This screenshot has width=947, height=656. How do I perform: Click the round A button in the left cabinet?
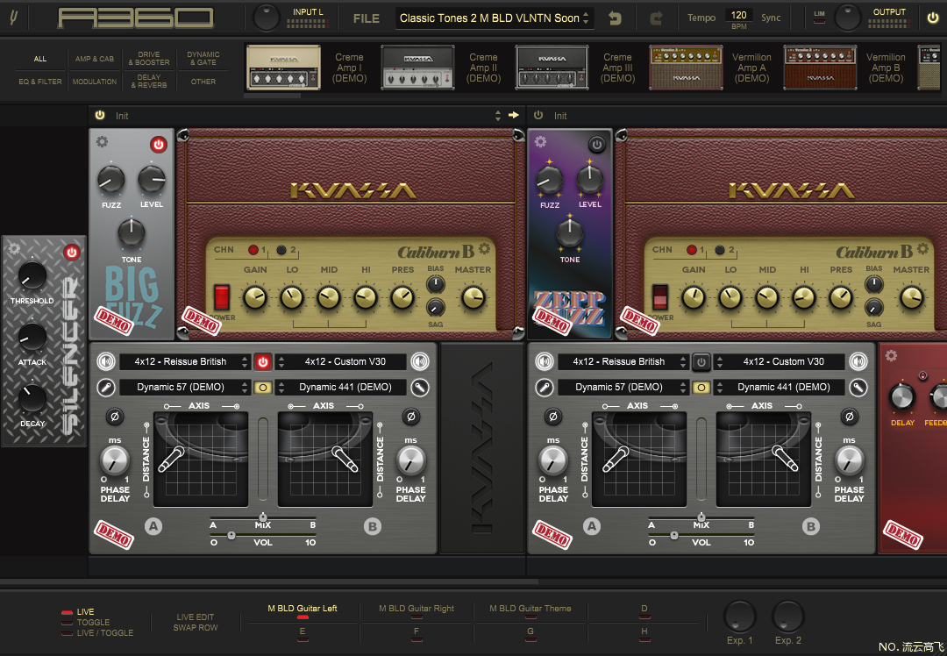[x=153, y=526]
